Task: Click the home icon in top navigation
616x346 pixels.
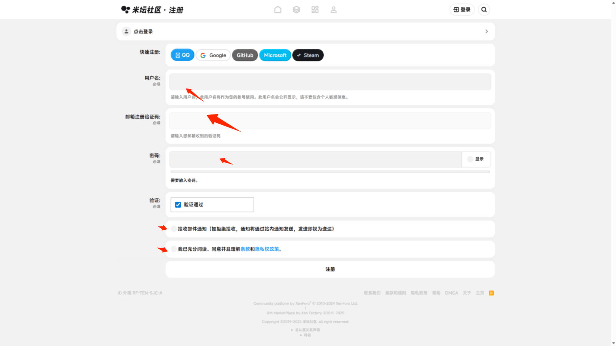Action: pos(278,10)
